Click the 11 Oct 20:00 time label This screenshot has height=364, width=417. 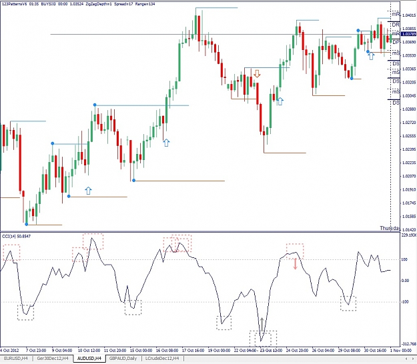[115, 351]
